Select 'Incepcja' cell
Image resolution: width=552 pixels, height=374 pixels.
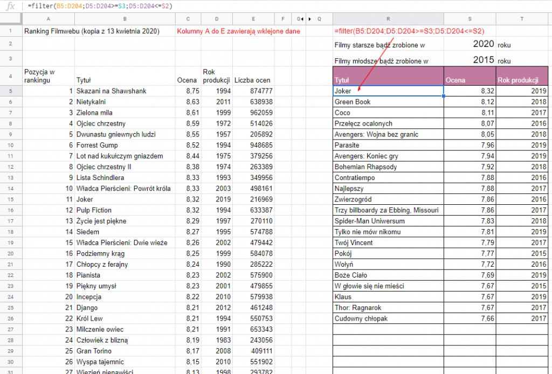coord(125,297)
